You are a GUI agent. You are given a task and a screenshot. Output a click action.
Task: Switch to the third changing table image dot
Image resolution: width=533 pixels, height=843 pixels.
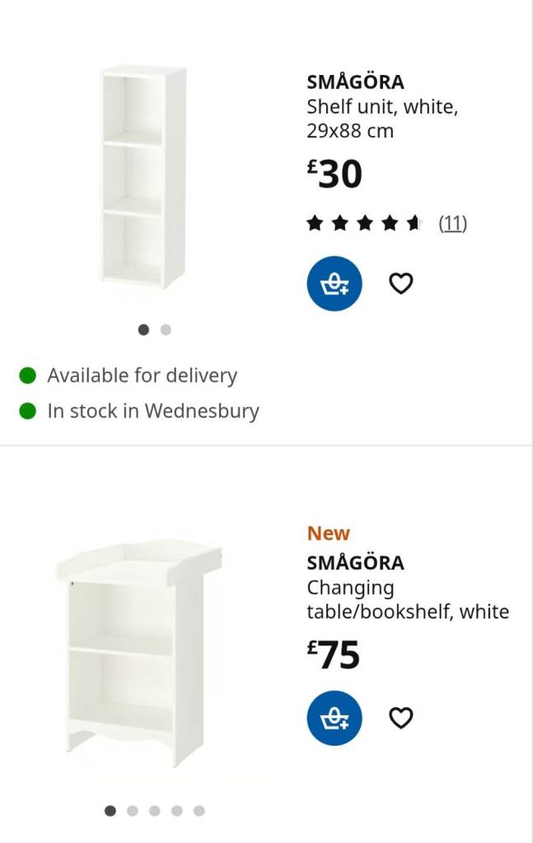click(x=155, y=811)
